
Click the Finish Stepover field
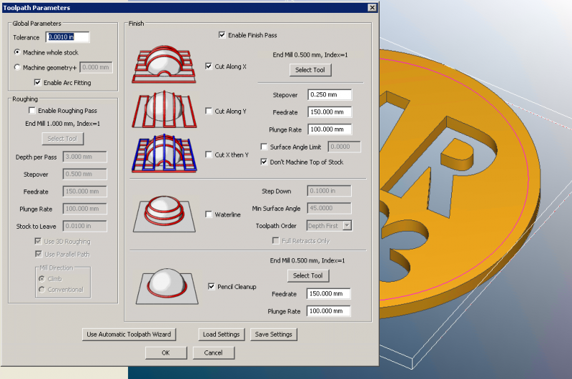click(330, 94)
